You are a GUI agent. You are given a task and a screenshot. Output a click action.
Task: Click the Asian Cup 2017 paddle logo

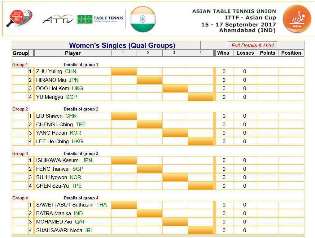coord(19,18)
